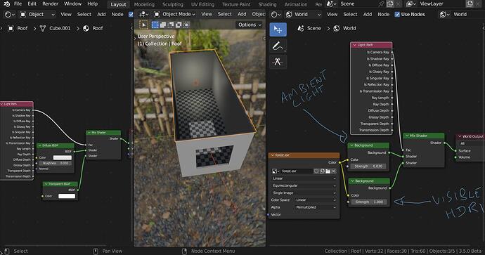
Task: Adjust the Diffuse BSDF Roughness slider
Action: [x=56, y=163]
